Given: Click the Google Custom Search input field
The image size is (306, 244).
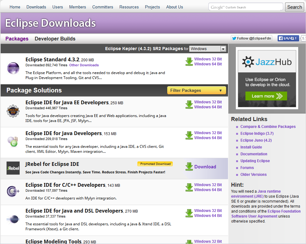Looking at the screenshot, I should pyautogui.click(x=245, y=7).
